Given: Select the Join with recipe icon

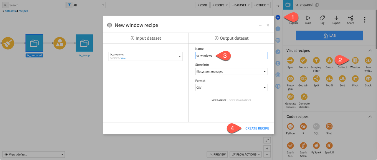Looking at the screenshot, I should coord(368,60).
